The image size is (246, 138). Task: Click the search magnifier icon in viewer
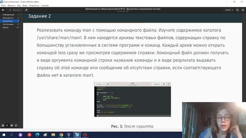[x=238, y=10]
